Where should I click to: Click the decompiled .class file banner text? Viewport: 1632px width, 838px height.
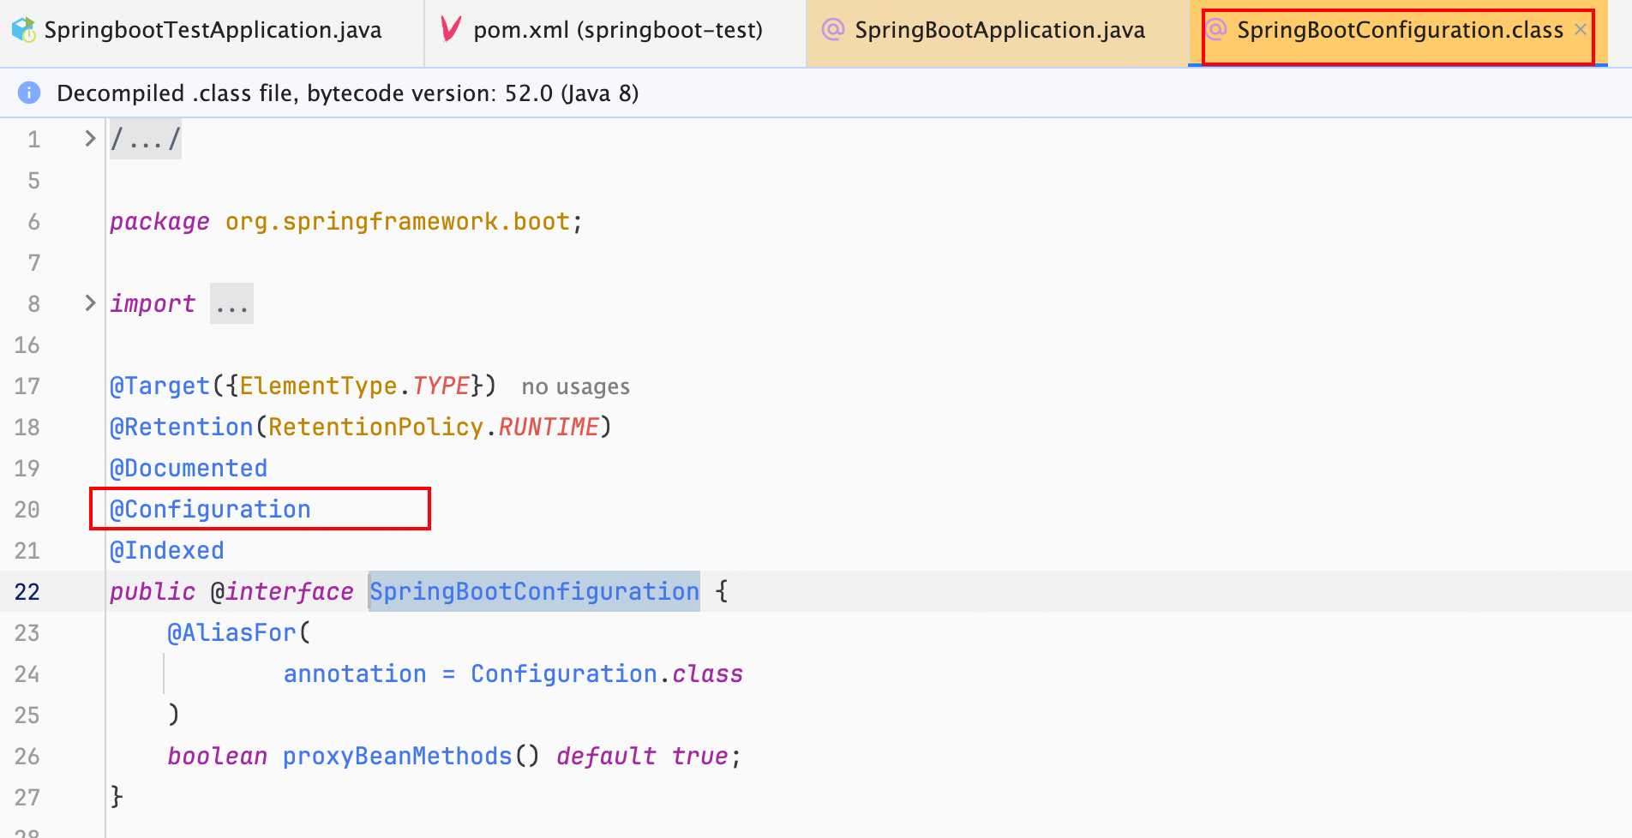348,93
